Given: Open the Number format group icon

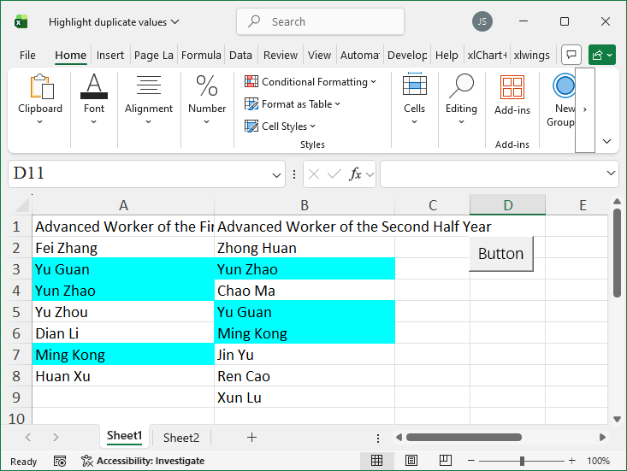Looking at the screenshot, I should 207,87.
